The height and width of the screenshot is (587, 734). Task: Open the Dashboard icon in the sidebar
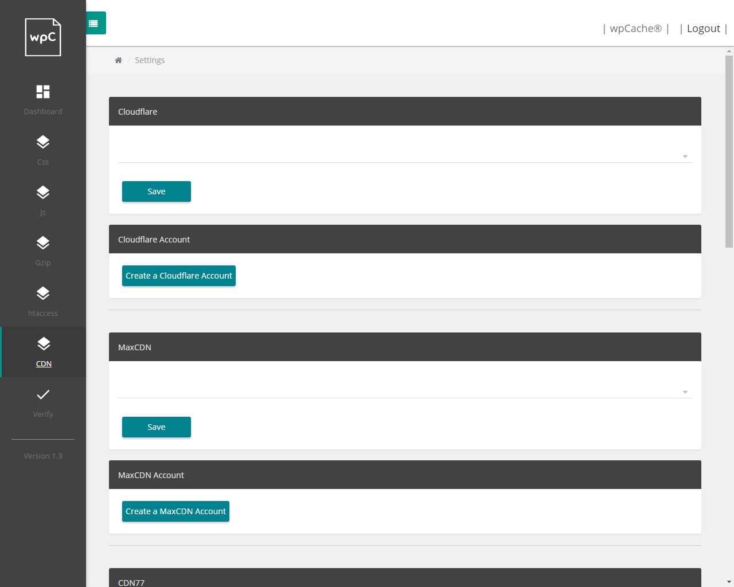(43, 92)
